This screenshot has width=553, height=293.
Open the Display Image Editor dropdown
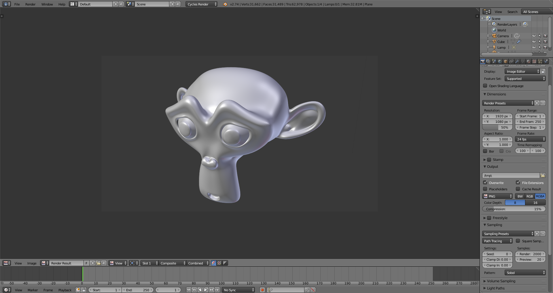(522, 71)
